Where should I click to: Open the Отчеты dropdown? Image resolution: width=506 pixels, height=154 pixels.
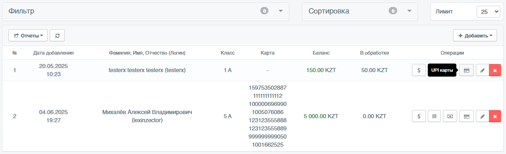click(x=28, y=35)
